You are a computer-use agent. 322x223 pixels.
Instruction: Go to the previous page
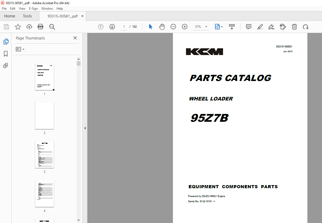coord(101,27)
